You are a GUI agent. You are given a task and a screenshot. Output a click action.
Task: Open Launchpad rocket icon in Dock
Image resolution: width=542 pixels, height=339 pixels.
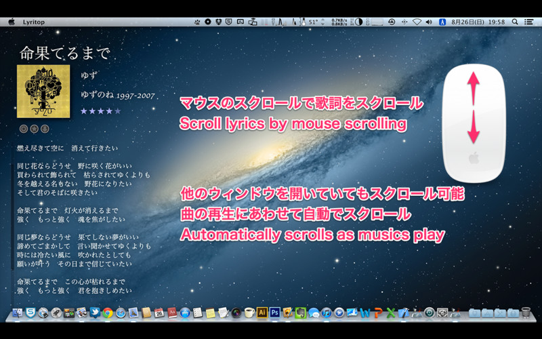tap(56, 313)
